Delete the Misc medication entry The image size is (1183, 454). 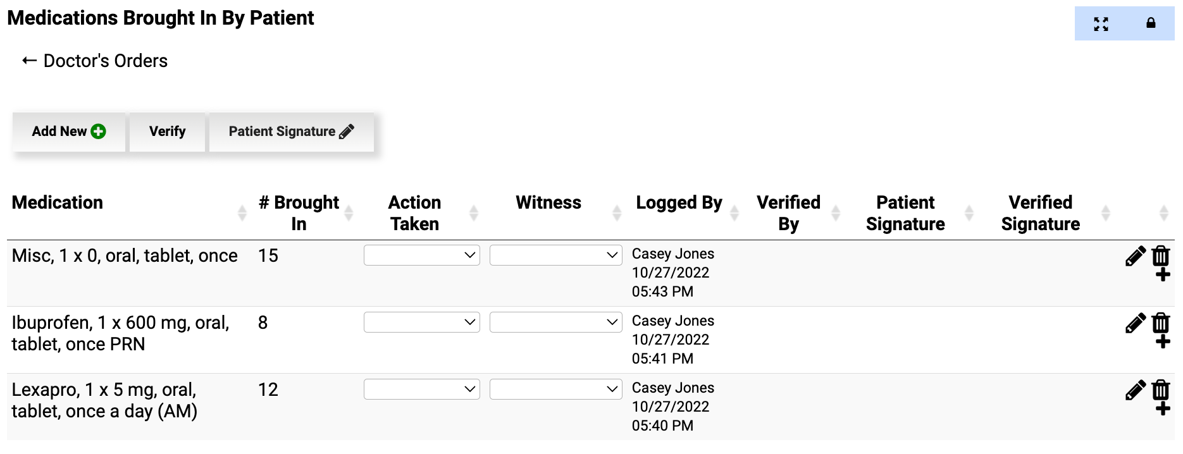pos(1161,255)
